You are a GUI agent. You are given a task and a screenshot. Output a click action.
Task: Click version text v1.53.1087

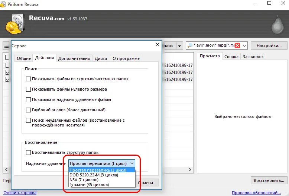[x=77, y=19]
